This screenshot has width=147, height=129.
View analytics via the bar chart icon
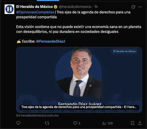104,123
